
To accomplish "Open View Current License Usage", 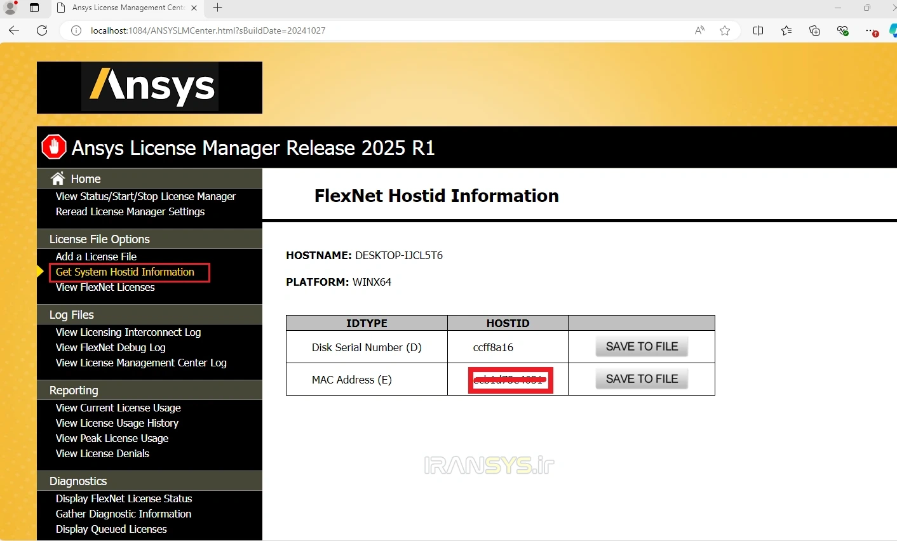I will click(x=118, y=408).
